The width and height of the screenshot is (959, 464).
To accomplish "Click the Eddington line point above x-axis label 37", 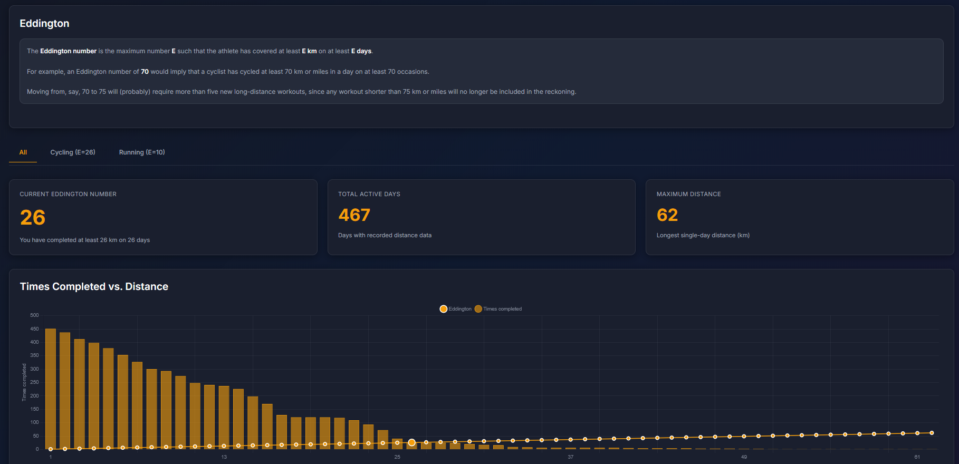I will pos(571,440).
